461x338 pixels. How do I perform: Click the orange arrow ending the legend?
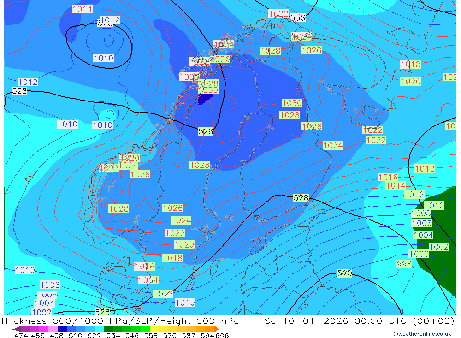216,329
